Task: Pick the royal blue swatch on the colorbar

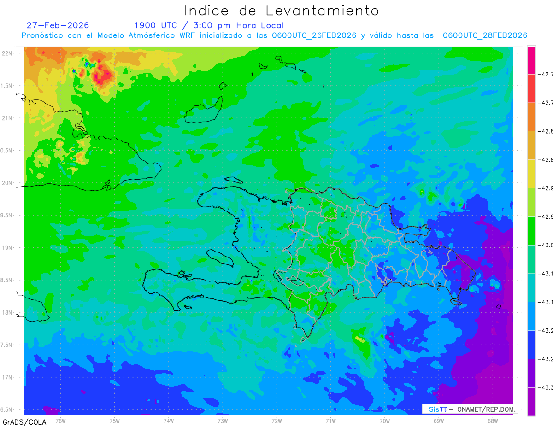Action: 531,345
